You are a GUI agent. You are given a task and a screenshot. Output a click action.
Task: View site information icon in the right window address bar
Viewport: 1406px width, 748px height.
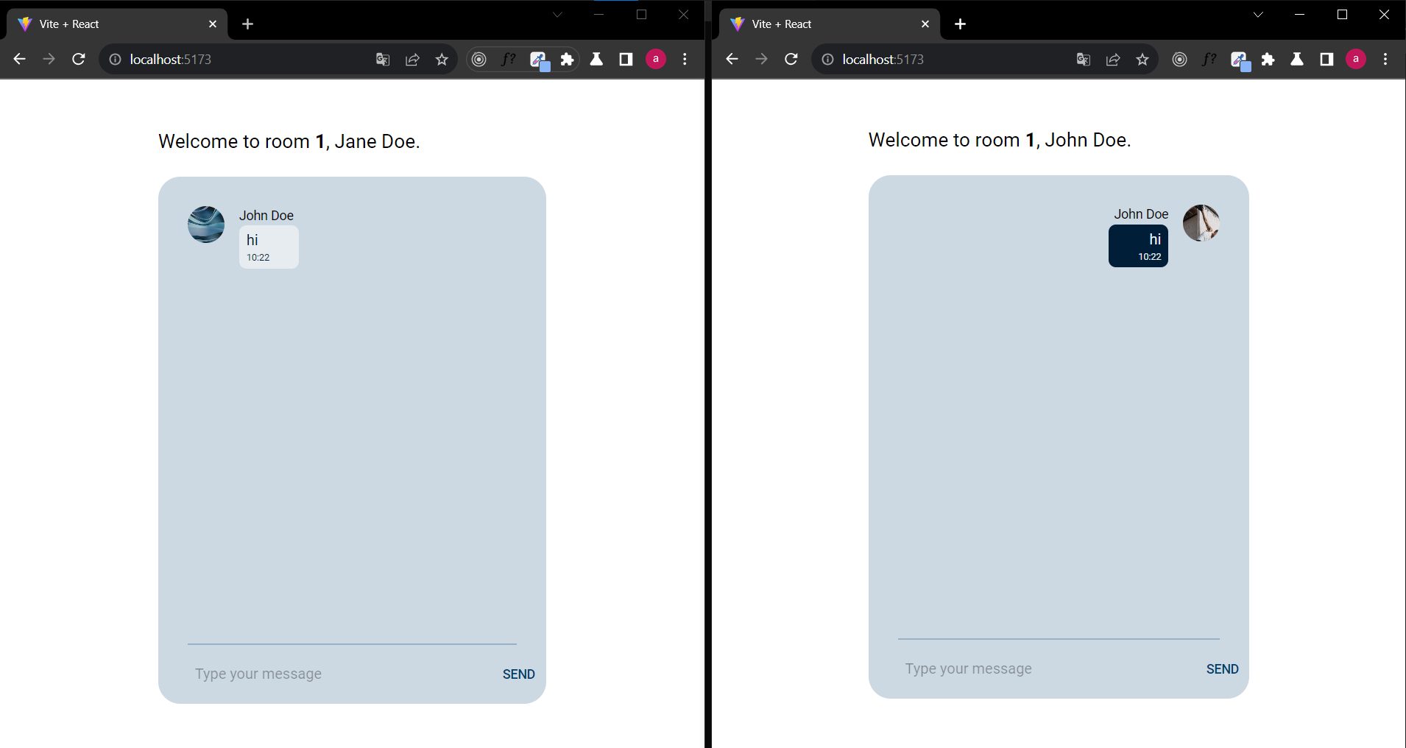(x=827, y=60)
